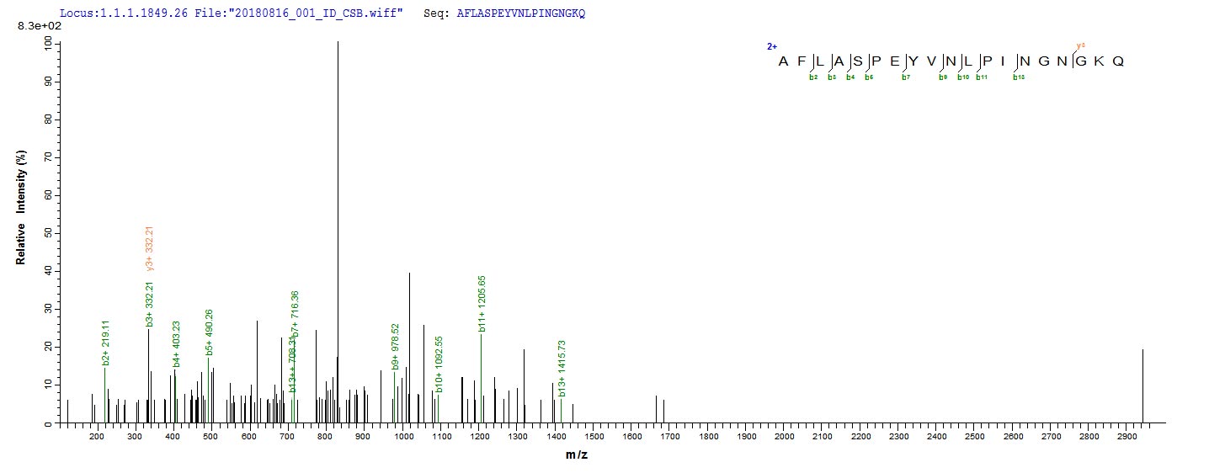Select the orange y3+ 332.21 peak label
This screenshot has height=473, width=1209.
(150, 248)
